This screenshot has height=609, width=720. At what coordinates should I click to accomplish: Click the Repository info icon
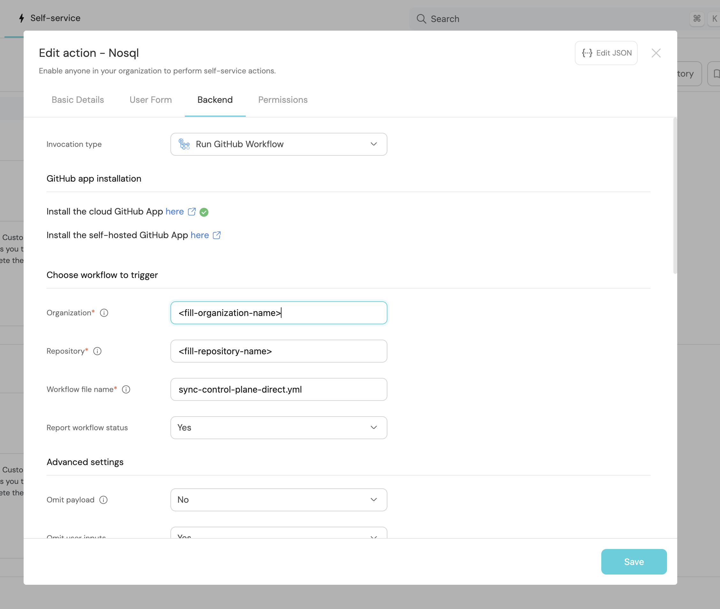click(97, 351)
